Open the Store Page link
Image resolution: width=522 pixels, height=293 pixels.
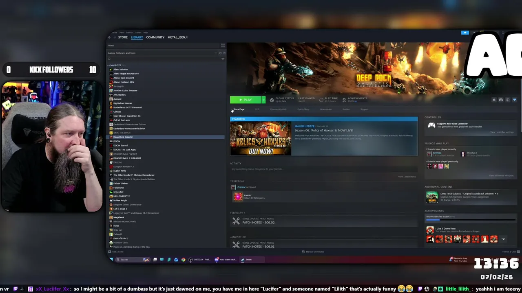(239, 109)
